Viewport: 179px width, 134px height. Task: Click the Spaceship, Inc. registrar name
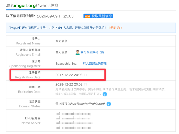66,64
